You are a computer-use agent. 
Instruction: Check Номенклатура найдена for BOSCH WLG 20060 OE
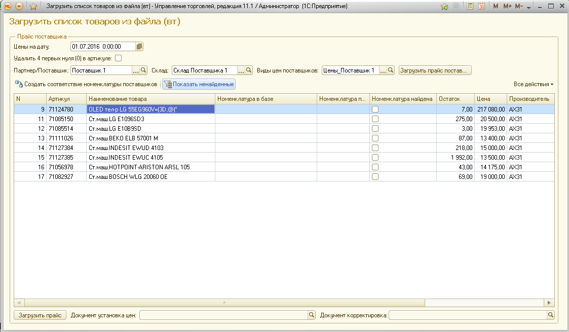coord(375,177)
